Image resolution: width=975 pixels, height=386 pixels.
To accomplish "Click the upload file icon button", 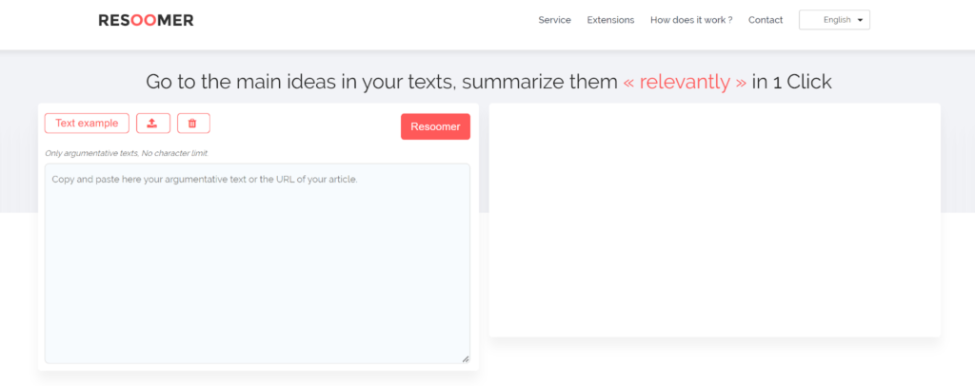I will pos(153,124).
